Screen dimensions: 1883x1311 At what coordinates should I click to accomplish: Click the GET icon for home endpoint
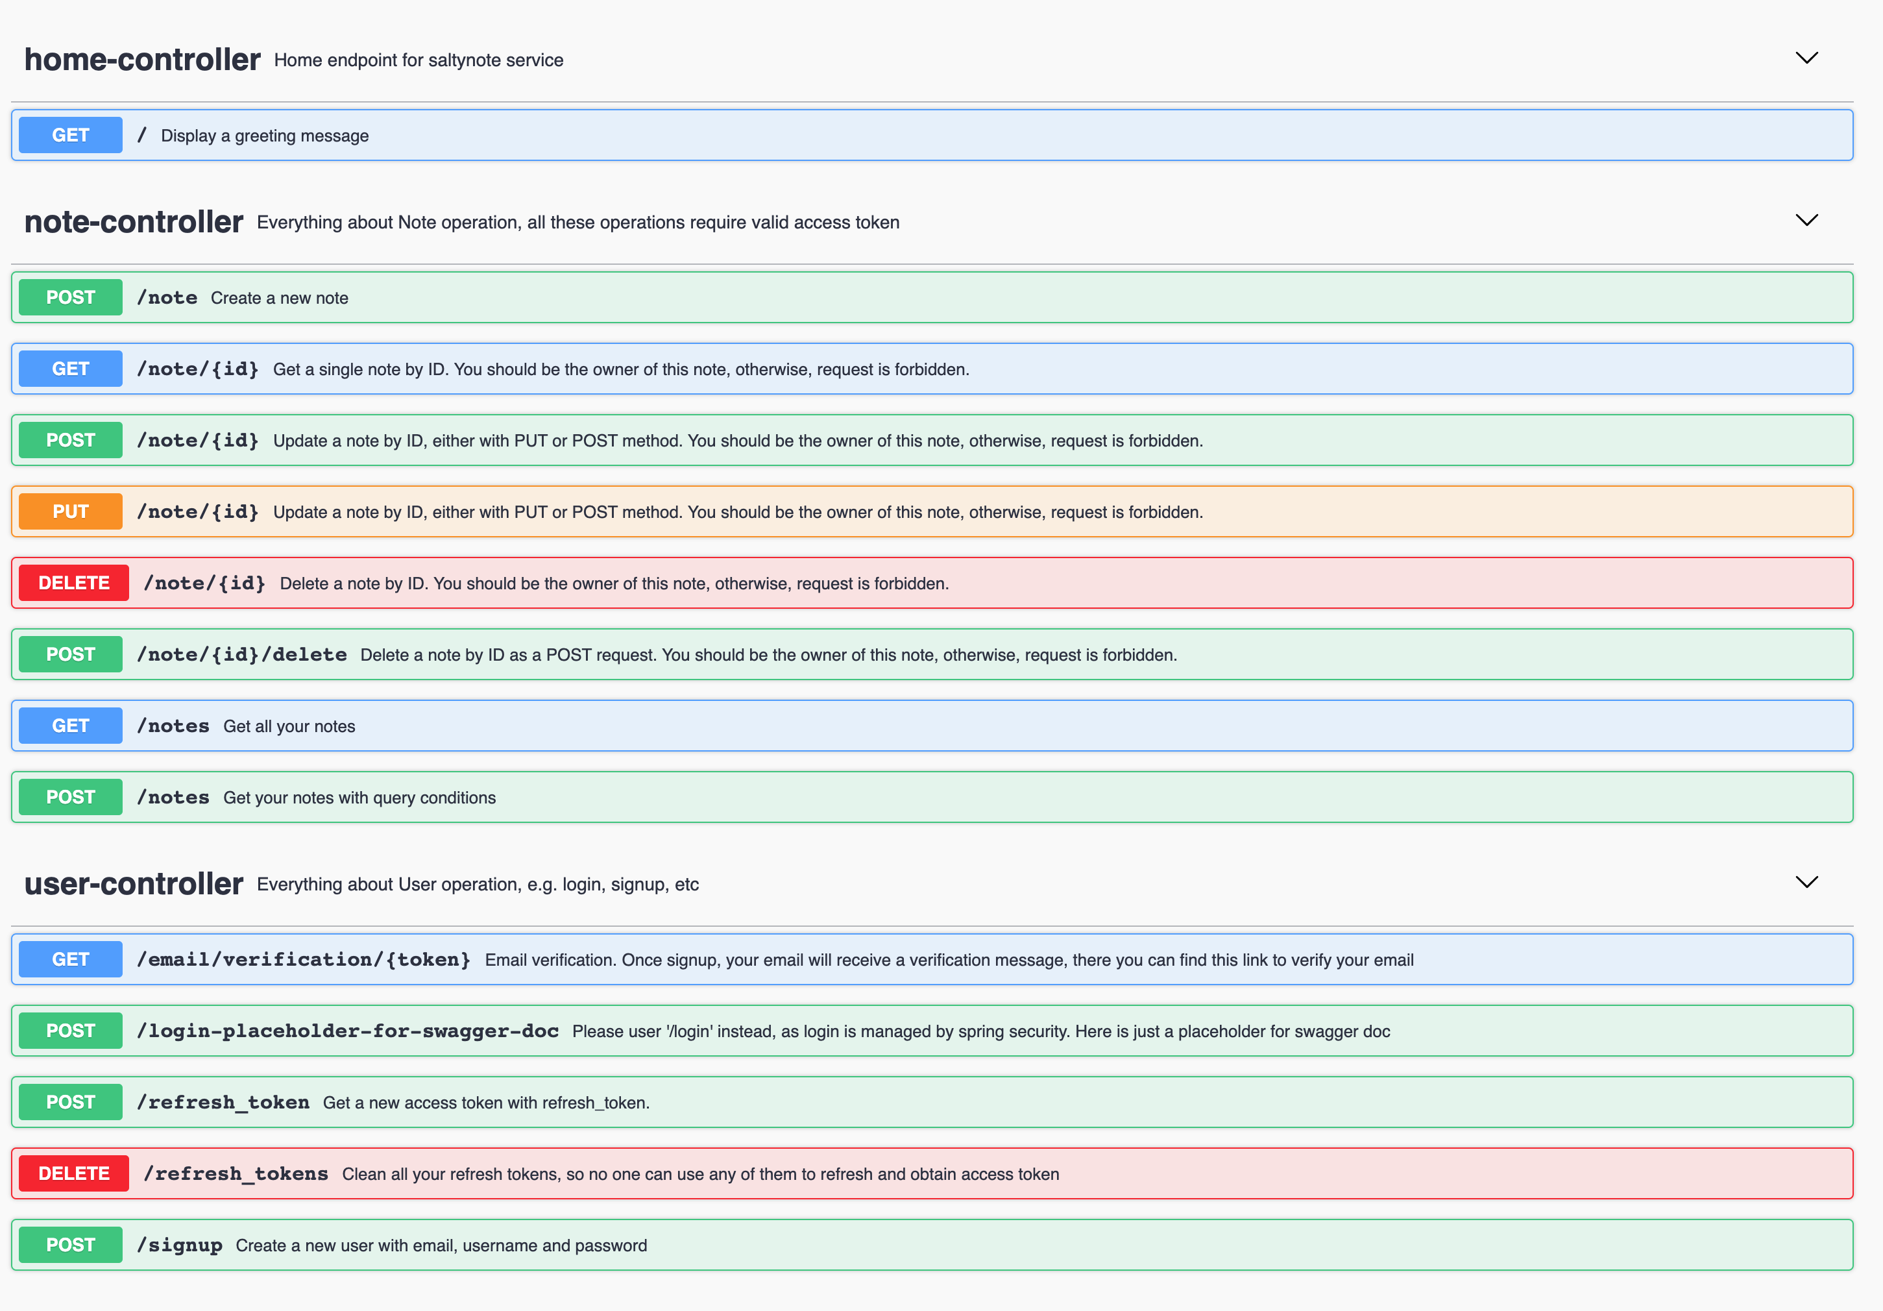point(71,134)
